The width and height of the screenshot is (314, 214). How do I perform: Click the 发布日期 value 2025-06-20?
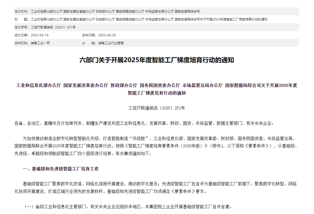pos(107,35)
